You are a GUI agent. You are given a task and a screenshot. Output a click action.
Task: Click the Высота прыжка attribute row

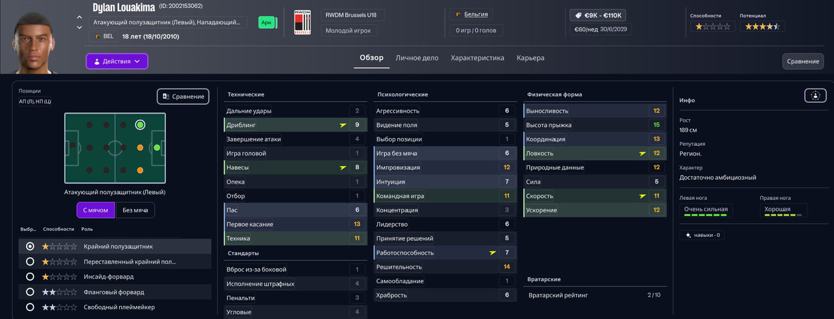pyautogui.click(x=595, y=125)
